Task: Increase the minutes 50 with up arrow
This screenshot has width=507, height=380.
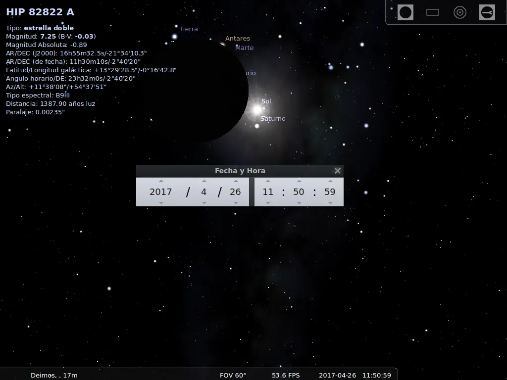Action: (299, 181)
